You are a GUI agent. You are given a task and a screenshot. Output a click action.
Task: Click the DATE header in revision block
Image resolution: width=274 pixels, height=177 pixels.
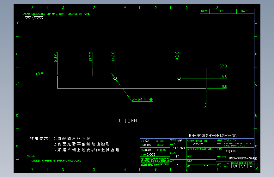tap(245, 11)
